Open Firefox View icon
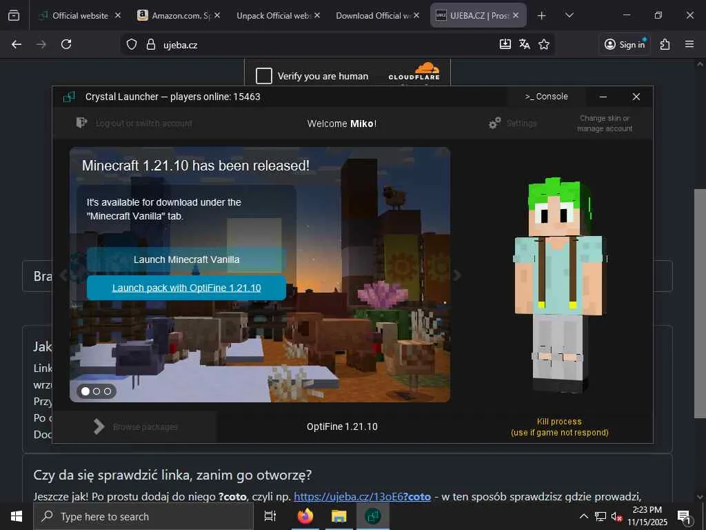Image resolution: width=706 pixels, height=530 pixels. pos(14,15)
